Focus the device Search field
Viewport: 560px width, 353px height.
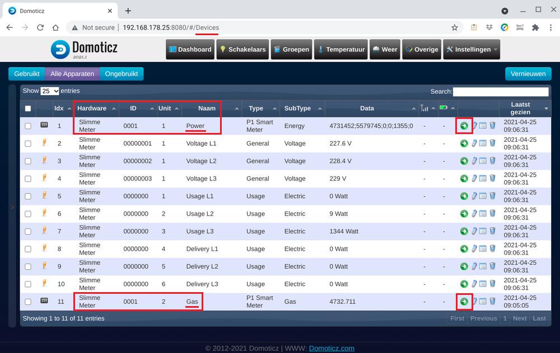tap(501, 92)
